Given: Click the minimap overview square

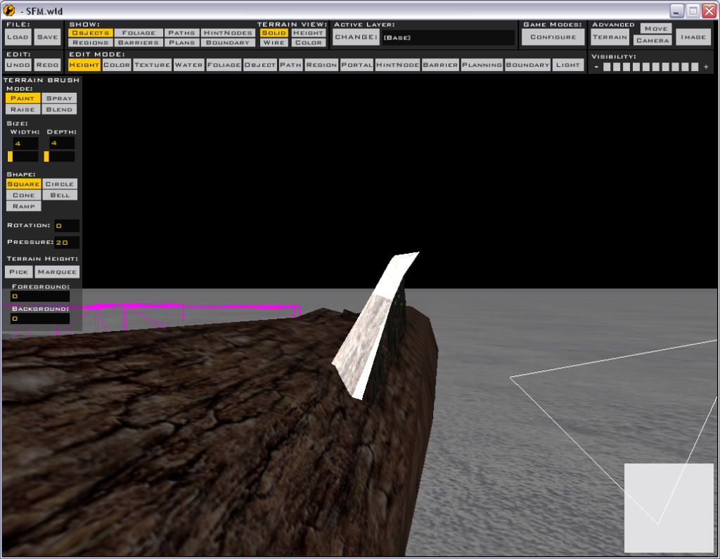Looking at the screenshot, I should (669, 508).
